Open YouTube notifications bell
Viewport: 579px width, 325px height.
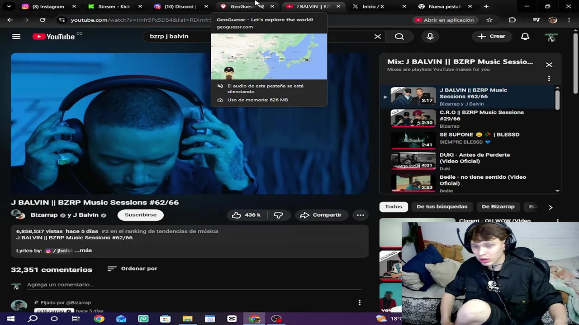(x=525, y=37)
